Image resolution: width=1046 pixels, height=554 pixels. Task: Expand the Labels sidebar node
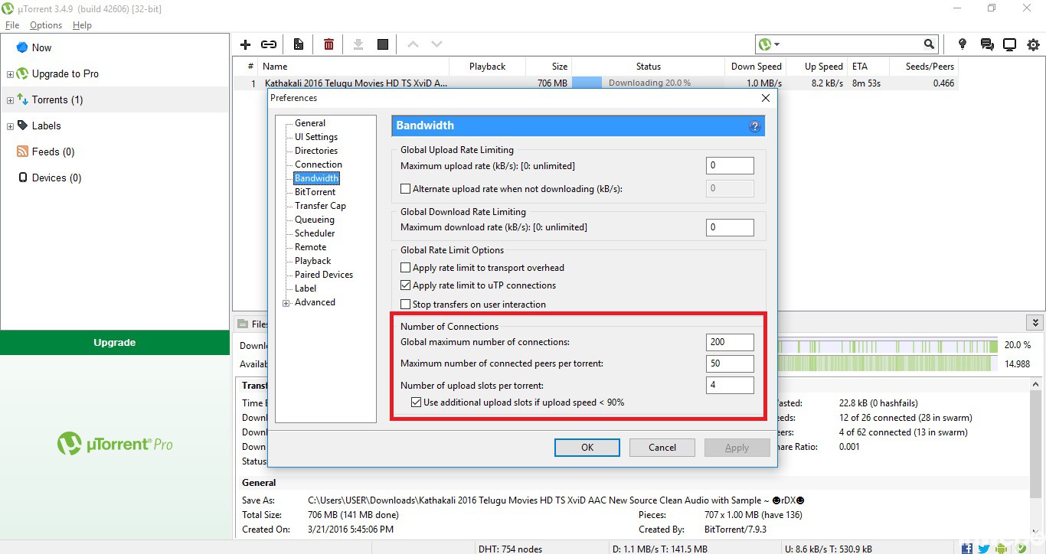point(10,126)
